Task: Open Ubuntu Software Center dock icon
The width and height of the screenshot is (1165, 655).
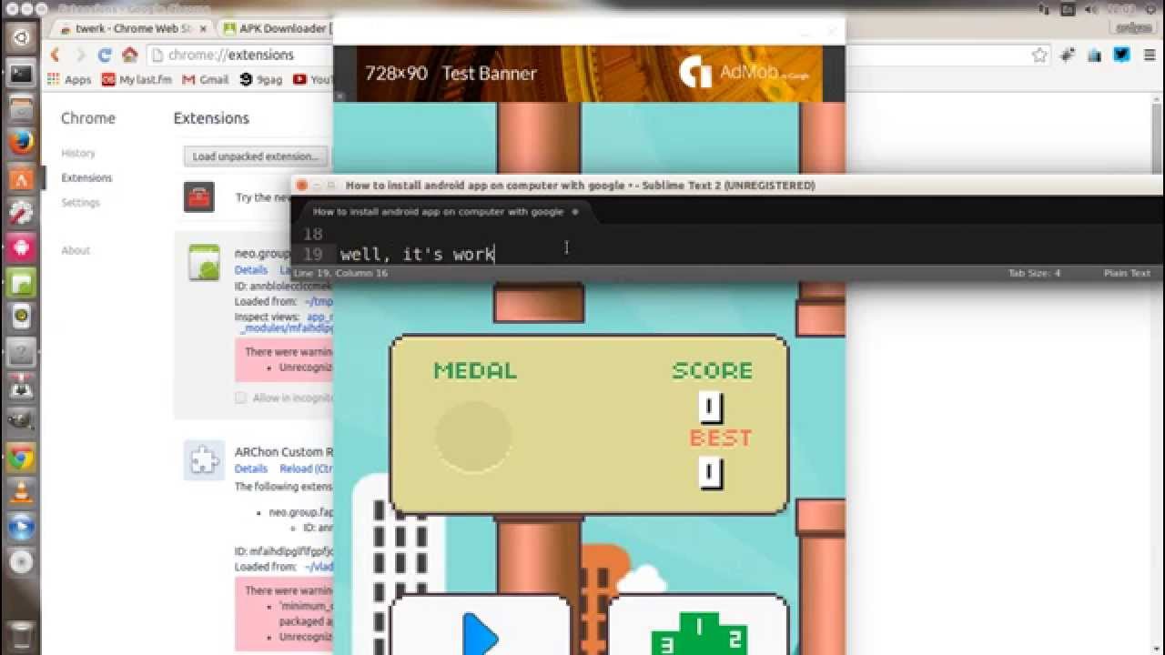Action: click(x=22, y=178)
